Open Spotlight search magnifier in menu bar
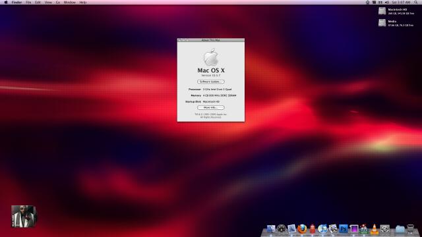This screenshot has height=237, width=422. (416, 2)
